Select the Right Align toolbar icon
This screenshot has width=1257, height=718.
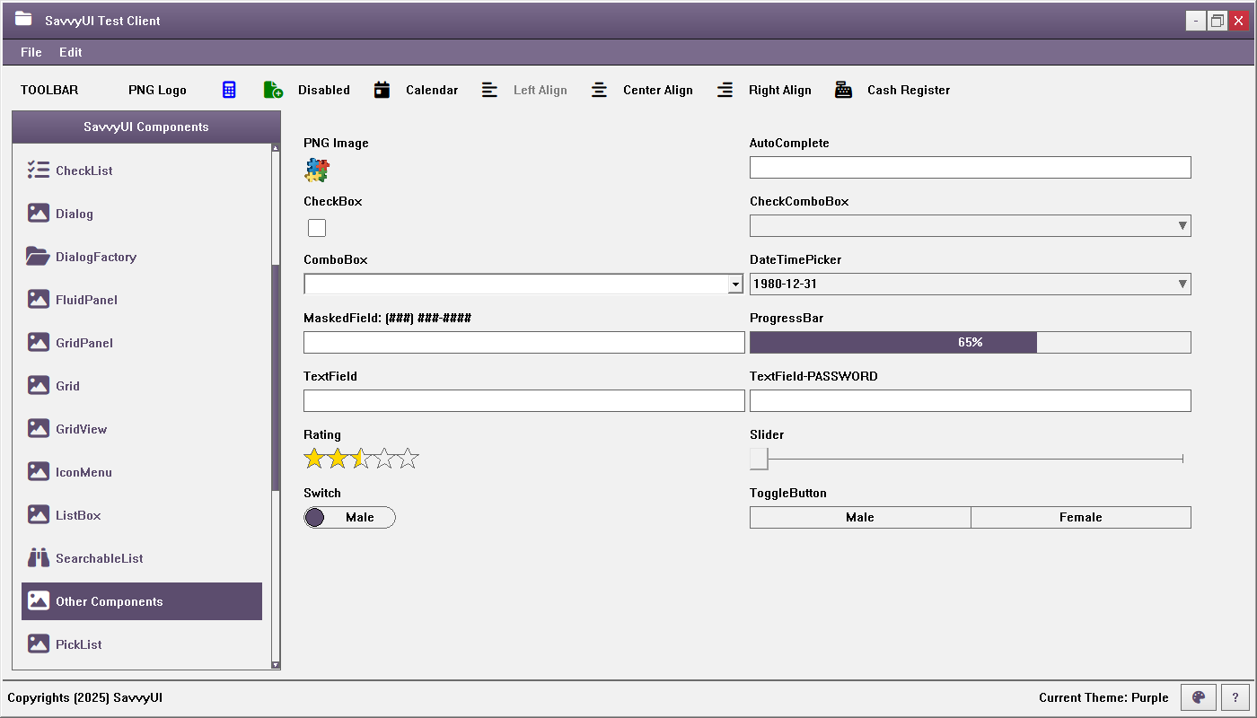tap(725, 90)
